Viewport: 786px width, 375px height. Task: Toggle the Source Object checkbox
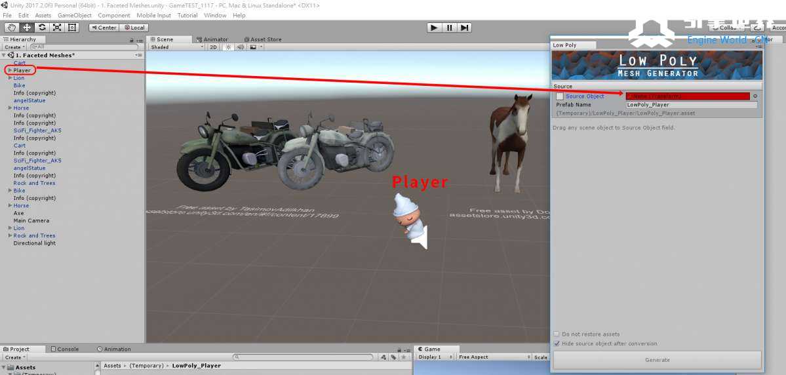(559, 96)
